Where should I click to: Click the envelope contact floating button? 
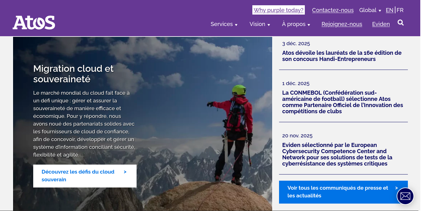click(x=405, y=196)
